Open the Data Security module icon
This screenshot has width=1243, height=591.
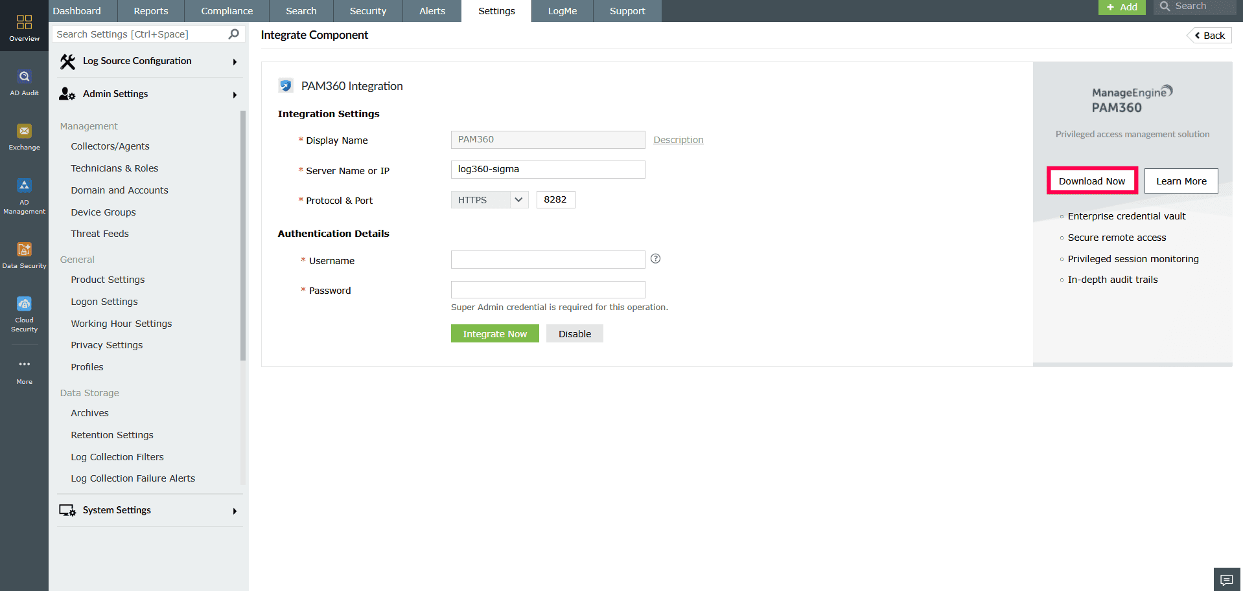[x=24, y=249]
